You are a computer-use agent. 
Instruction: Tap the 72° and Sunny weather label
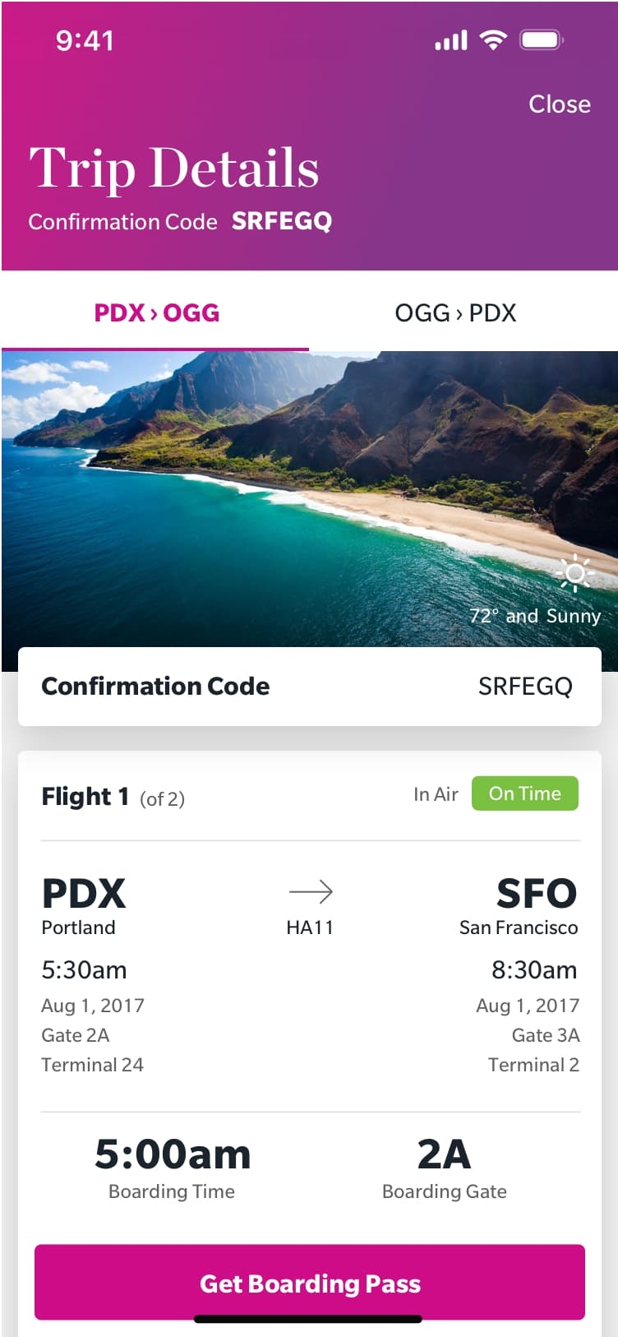click(535, 616)
